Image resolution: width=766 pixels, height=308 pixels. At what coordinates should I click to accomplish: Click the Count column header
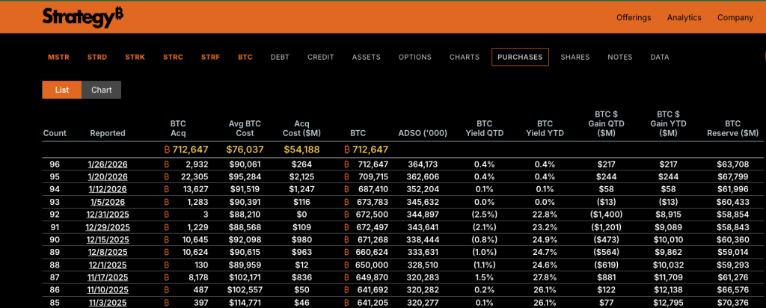(x=55, y=133)
